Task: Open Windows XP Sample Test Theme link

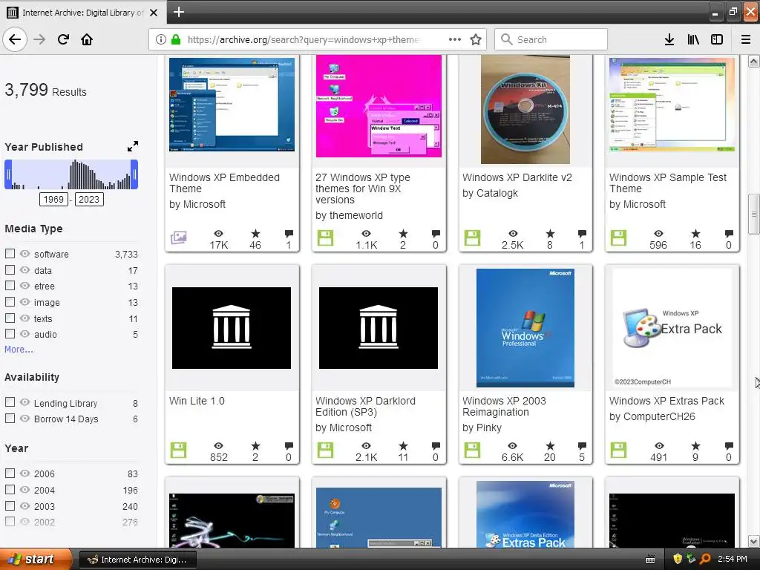Action: pyautogui.click(x=667, y=183)
